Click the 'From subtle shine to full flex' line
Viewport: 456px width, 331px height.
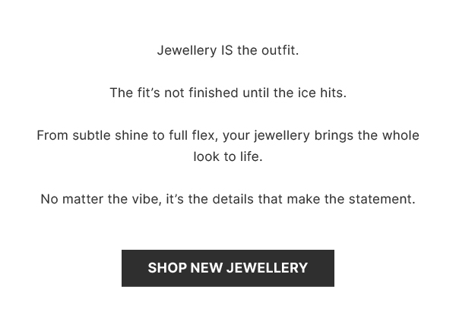point(228,135)
